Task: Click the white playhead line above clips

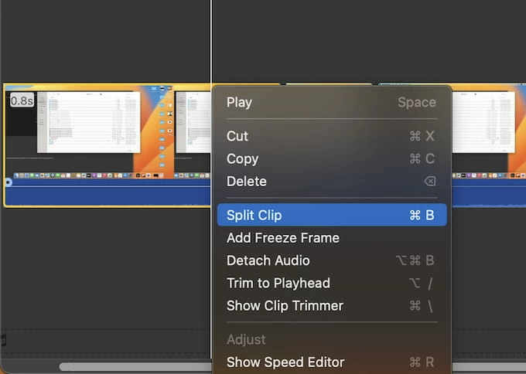Action: click(x=211, y=39)
